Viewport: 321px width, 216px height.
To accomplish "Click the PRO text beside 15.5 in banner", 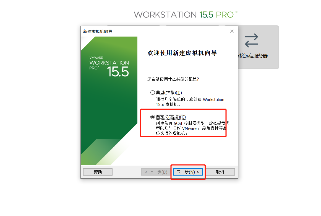I will [x=94, y=68].
